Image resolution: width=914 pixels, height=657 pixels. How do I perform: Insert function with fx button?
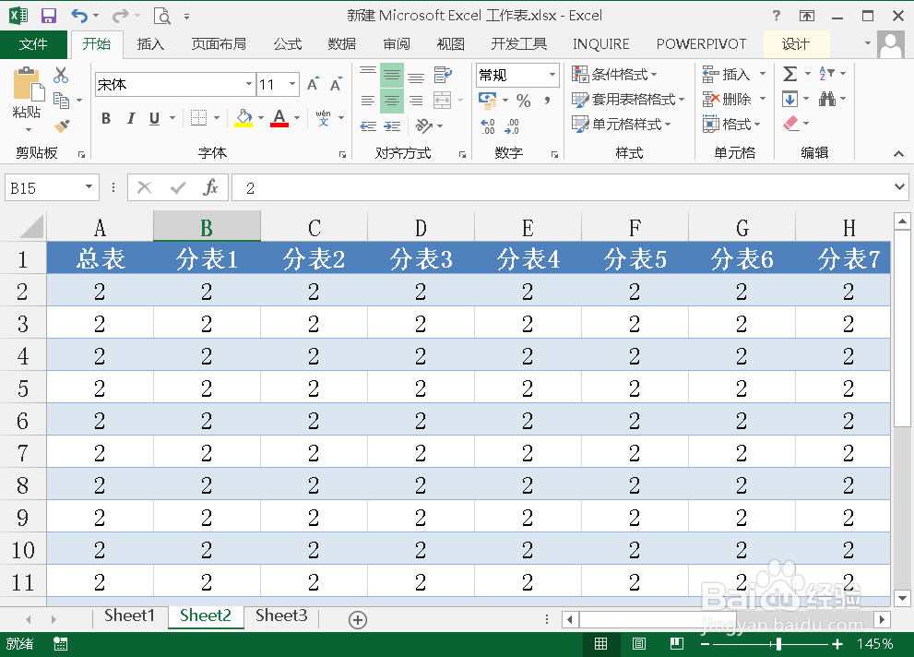[x=210, y=187]
